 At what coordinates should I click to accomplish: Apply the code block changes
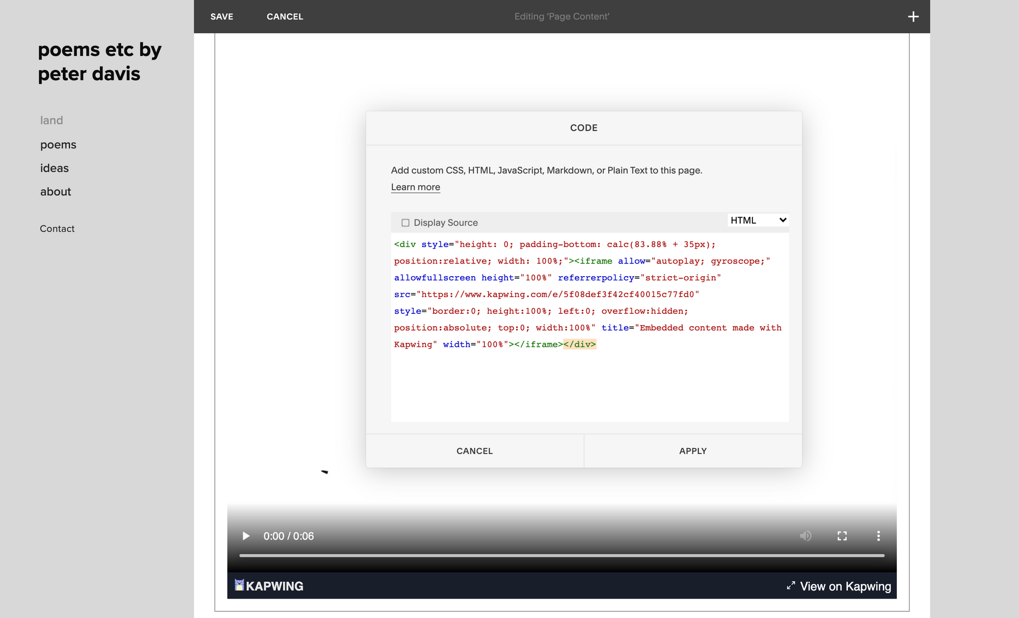692,451
